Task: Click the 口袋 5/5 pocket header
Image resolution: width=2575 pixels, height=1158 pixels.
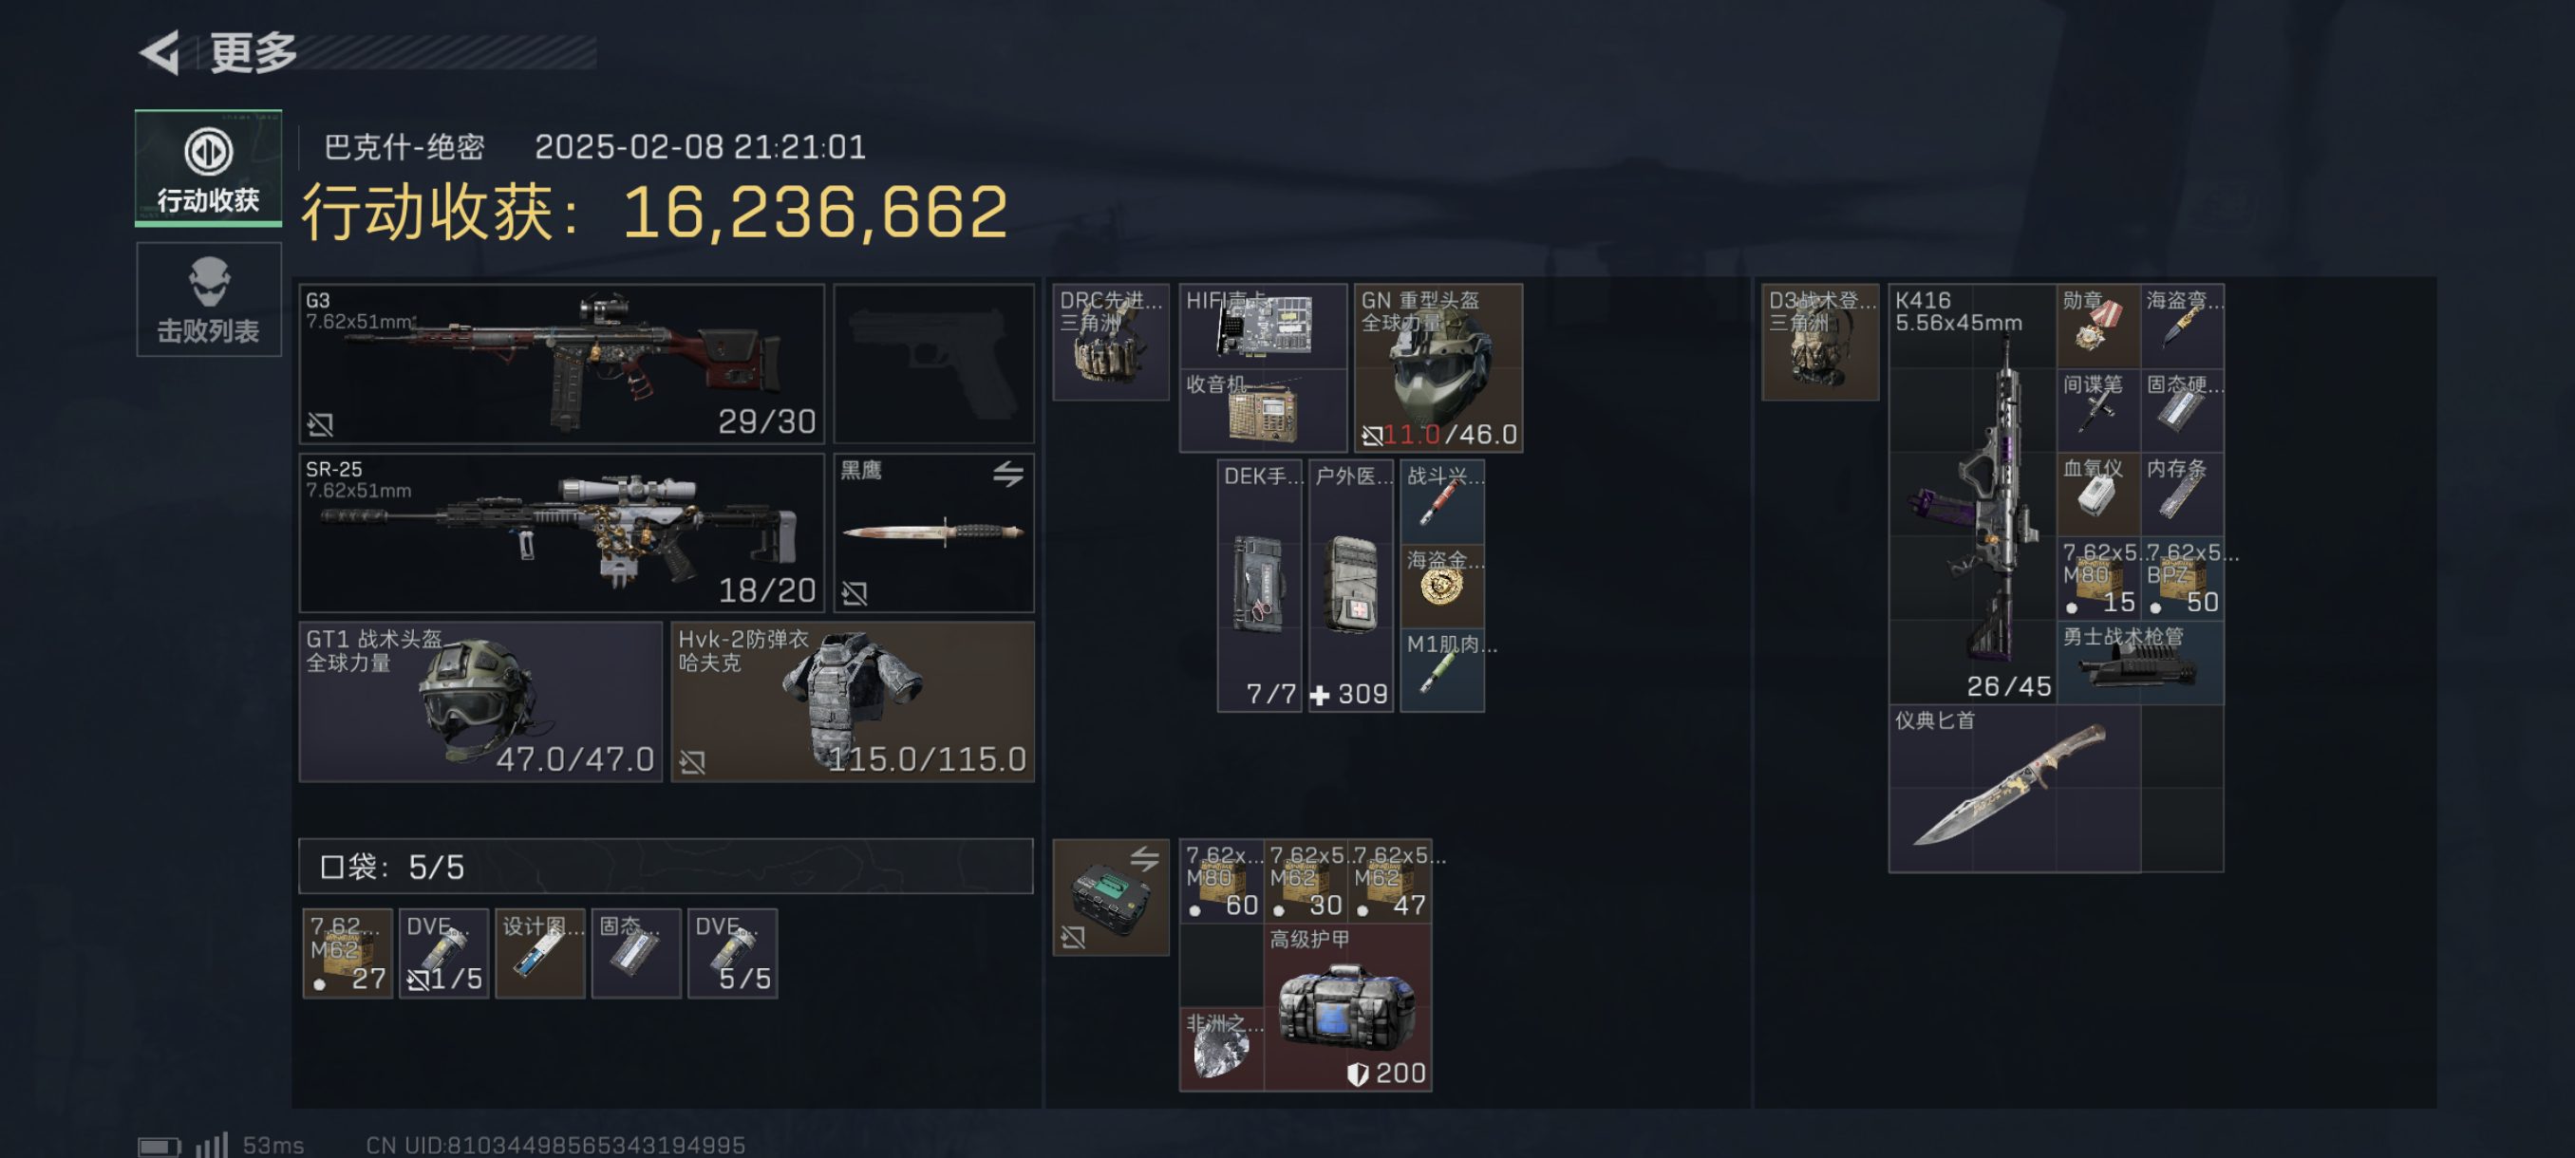Action: [666, 867]
